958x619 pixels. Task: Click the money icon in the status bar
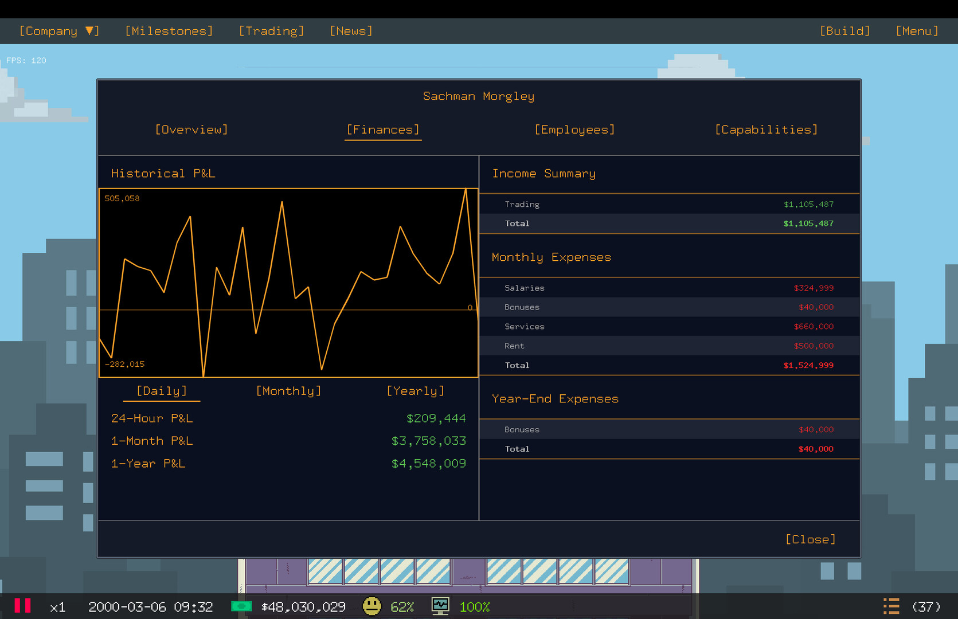click(x=241, y=606)
